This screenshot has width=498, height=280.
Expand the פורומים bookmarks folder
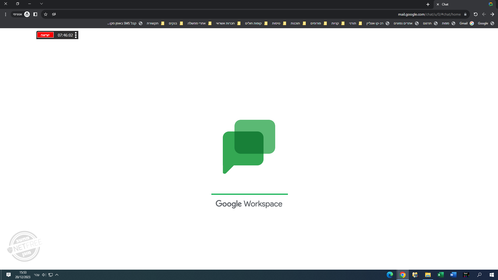point(319,23)
